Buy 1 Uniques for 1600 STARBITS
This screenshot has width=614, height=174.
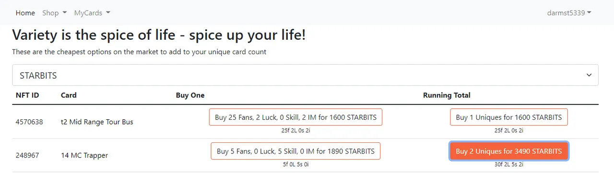(509, 117)
